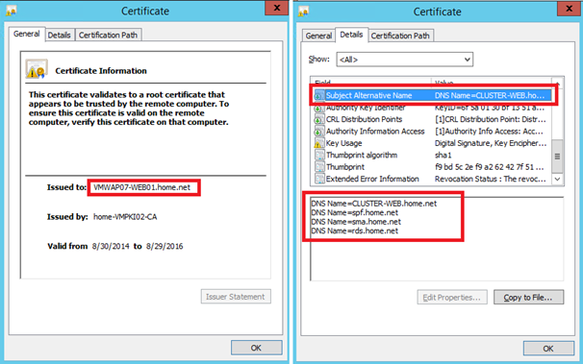Click the CRL Distribution Points extension icon
This screenshot has width=583, height=364.
tap(318, 119)
